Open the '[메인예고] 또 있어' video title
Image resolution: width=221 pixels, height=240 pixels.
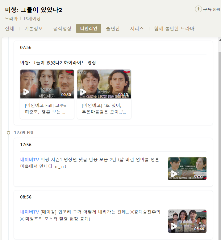click(x=104, y=109)
